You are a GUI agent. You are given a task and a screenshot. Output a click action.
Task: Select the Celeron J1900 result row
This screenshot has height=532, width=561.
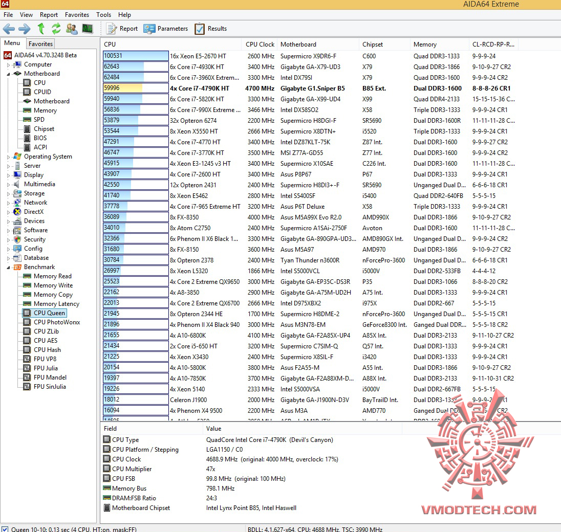(311, 400)
